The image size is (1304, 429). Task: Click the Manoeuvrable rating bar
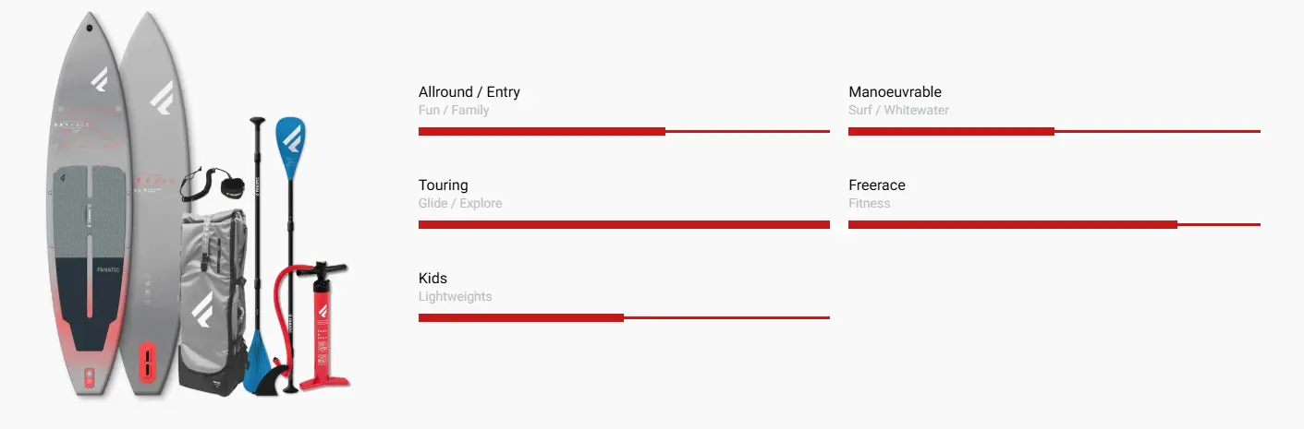click(x=1054, y=132)
